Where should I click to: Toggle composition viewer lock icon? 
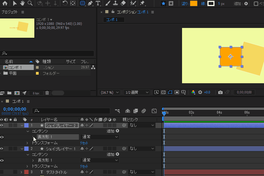pos(113,12)
